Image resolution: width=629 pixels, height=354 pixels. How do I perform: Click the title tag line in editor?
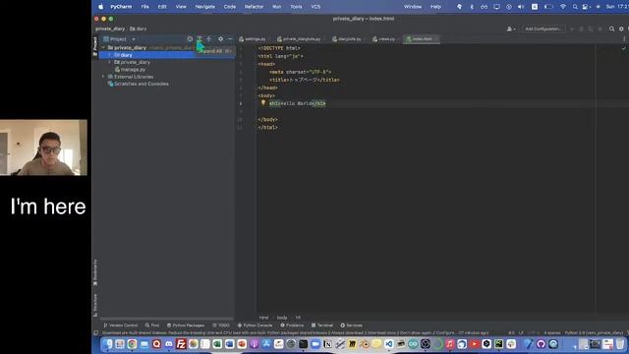point(305,80)
